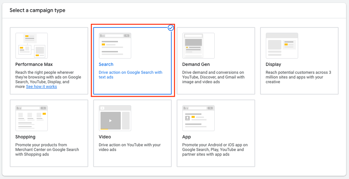Image resolution: width=349 pixels, height=179 pixels.
Task: Pick the Shopping campaign title
Action: click(x=25, y=137)
